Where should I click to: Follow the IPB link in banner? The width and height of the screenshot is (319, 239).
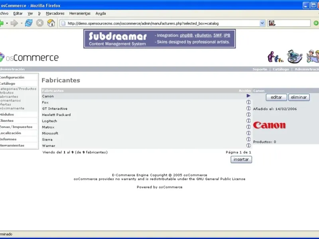[x=227, y=35]
